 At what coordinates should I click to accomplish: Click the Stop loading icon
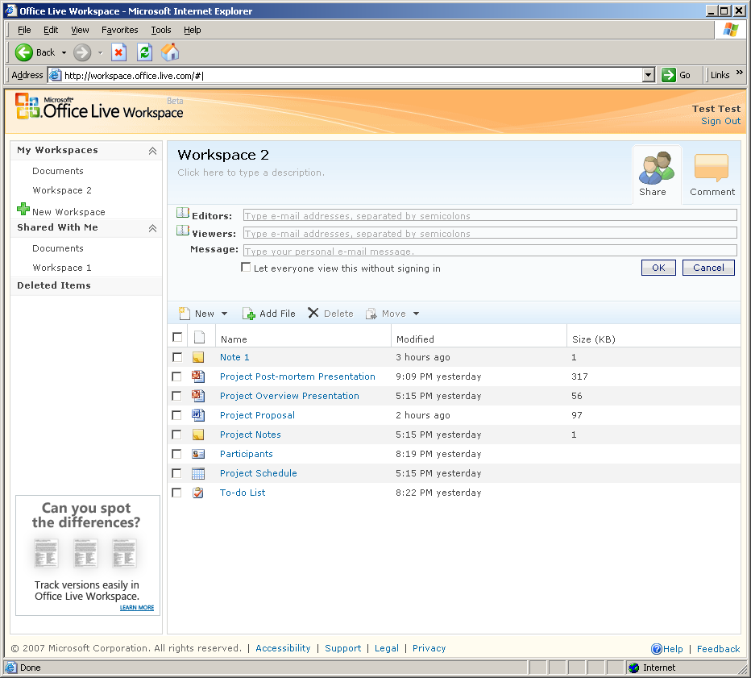(x=118, y=52)
